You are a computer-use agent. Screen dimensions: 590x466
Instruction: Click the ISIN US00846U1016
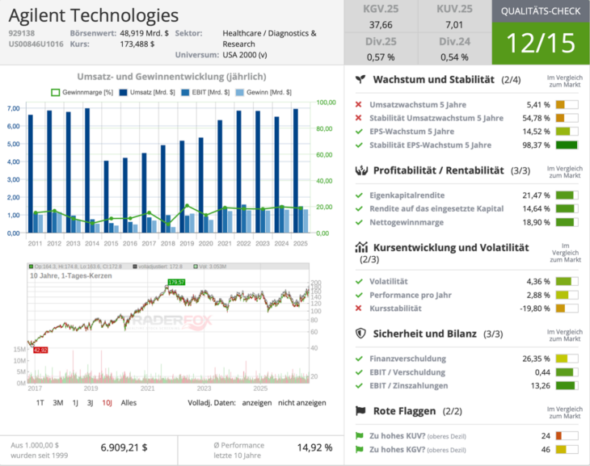(x=36, y=44)
